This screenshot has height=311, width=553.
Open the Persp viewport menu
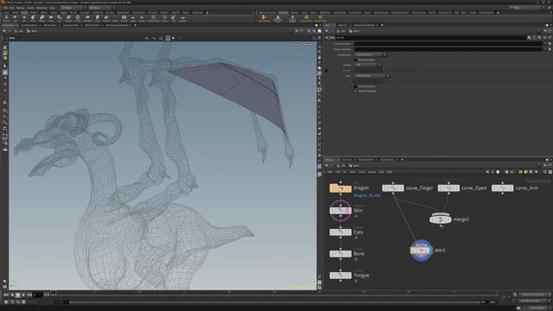[x=296, y=45]
